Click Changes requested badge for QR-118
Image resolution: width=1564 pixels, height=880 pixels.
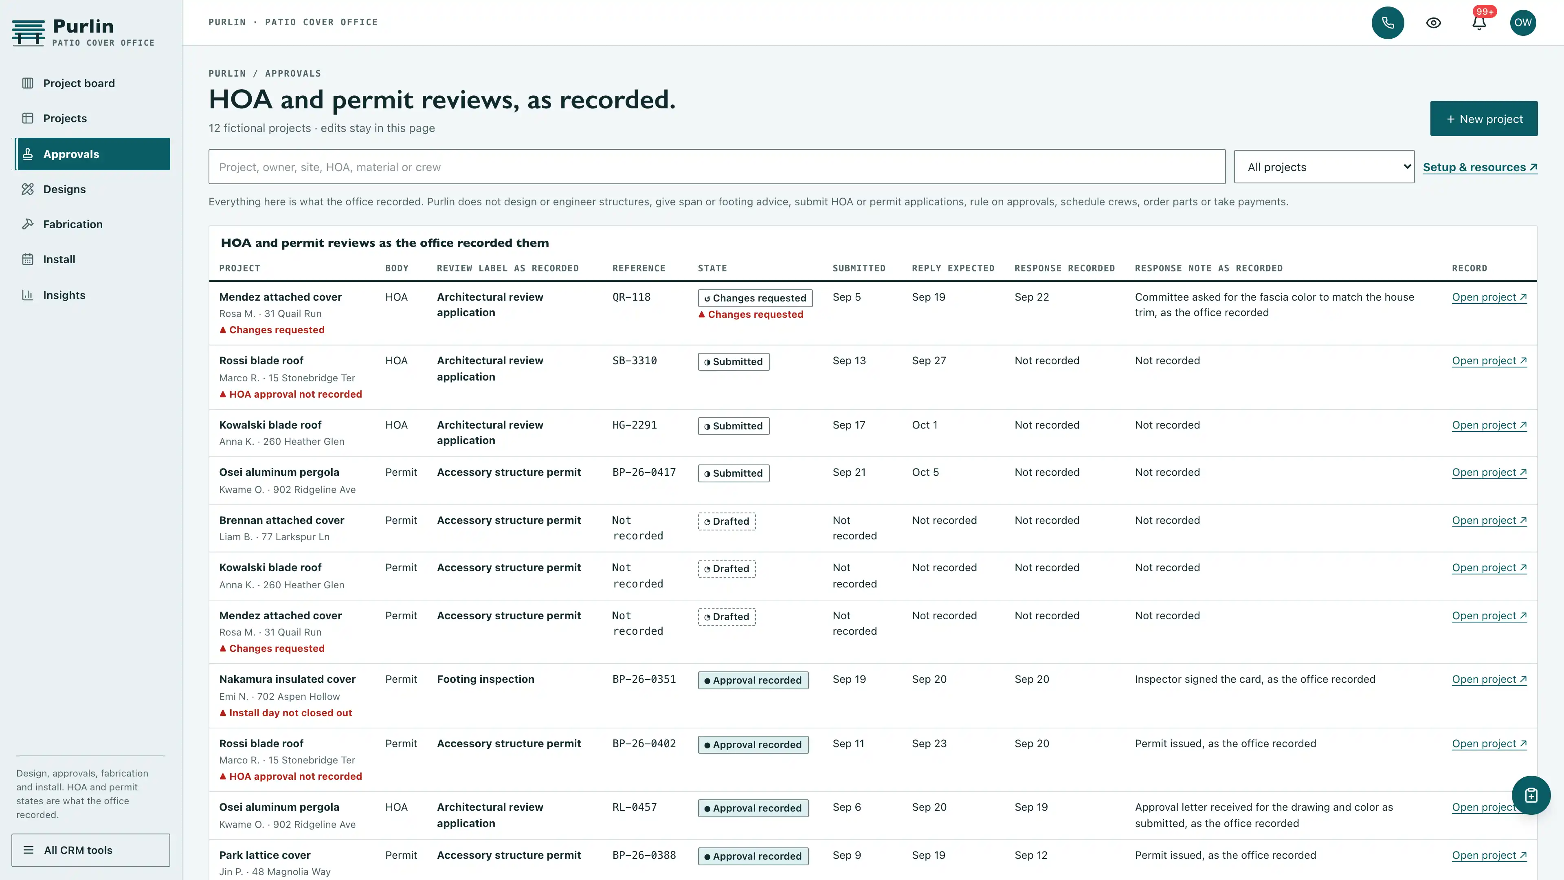point(755,298)
